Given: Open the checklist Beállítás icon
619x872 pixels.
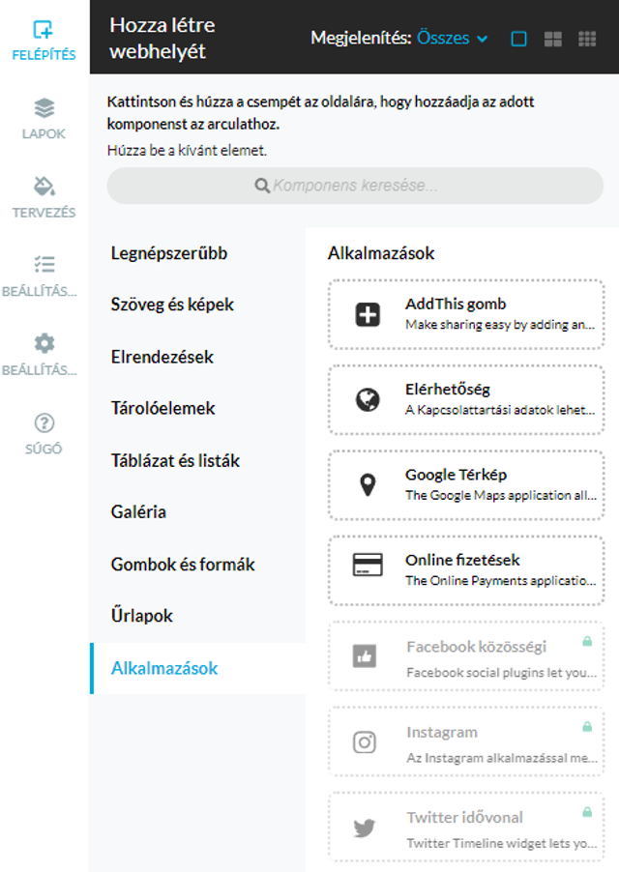Looking at the screenshot, I should click(x=44, y=264).
